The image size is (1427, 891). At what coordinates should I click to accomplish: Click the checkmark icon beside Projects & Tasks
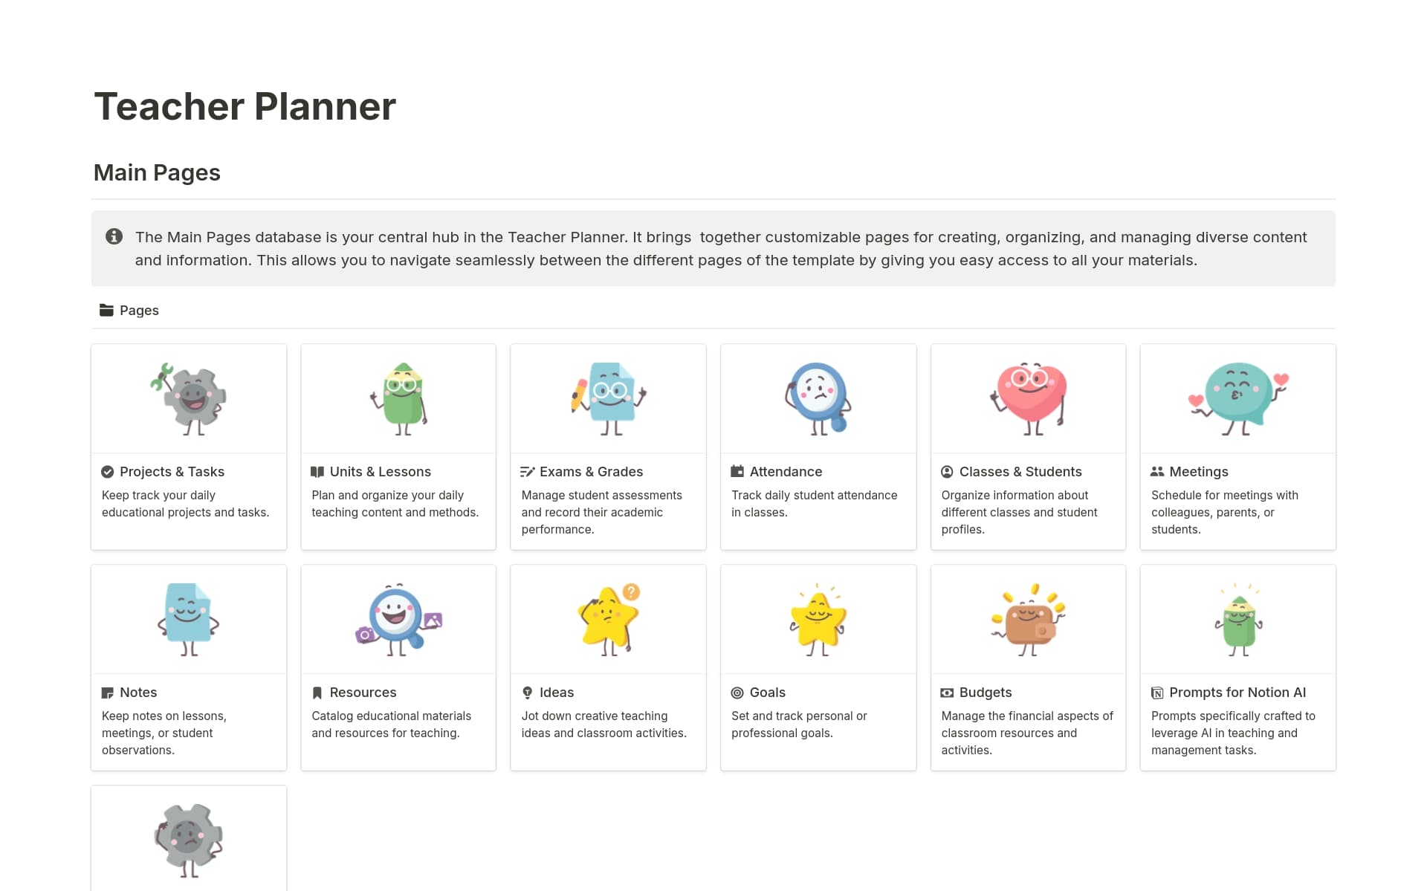(x=108, y=472)
